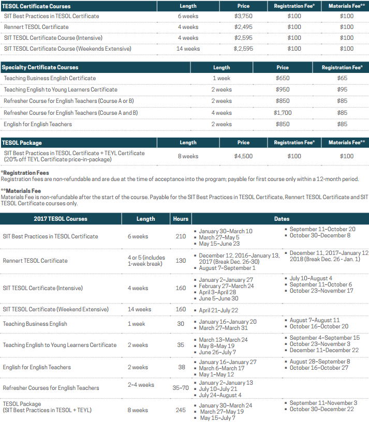Click the Dates column header
Screen dimensions: 369x423
coord(282,219)
